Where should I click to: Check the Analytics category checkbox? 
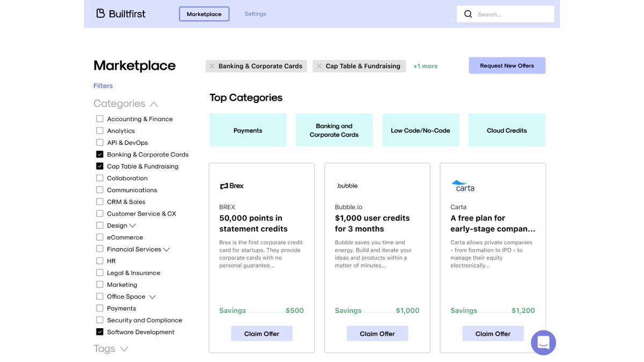[x=99, y=130]
